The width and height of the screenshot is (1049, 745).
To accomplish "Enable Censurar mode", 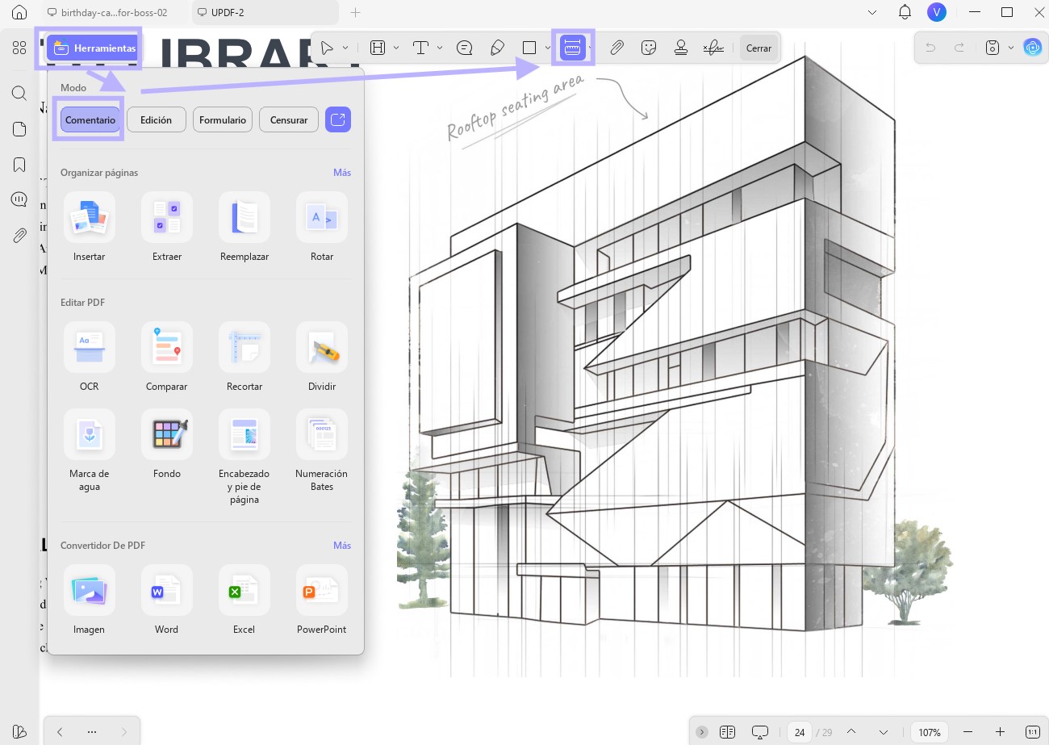I will point(289,119).
